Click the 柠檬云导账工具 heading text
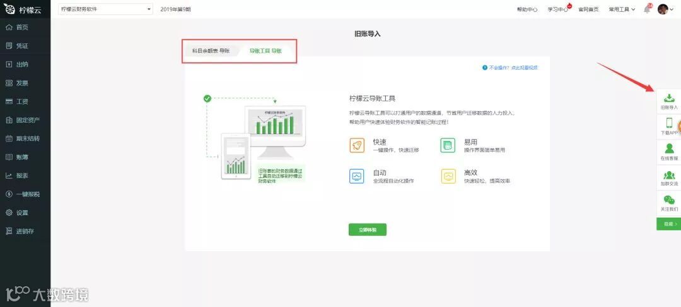 pos(372,99)
